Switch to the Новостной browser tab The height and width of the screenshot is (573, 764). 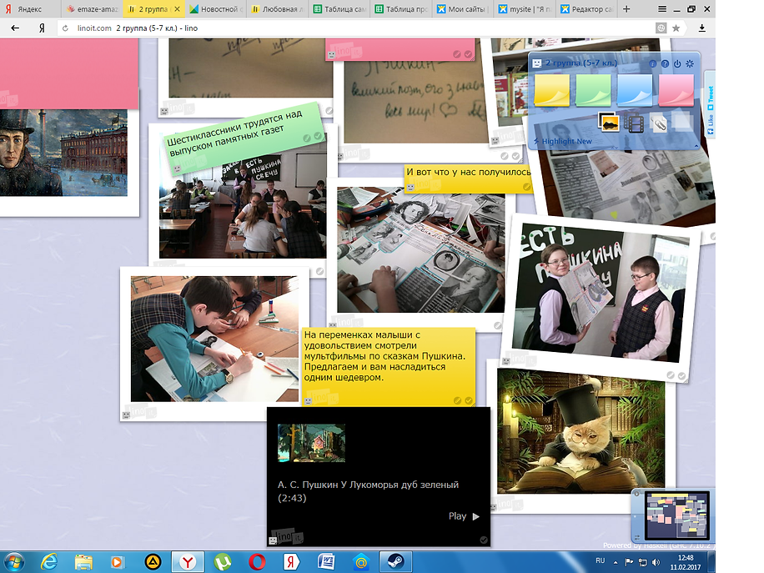click(x=215, y=9)
